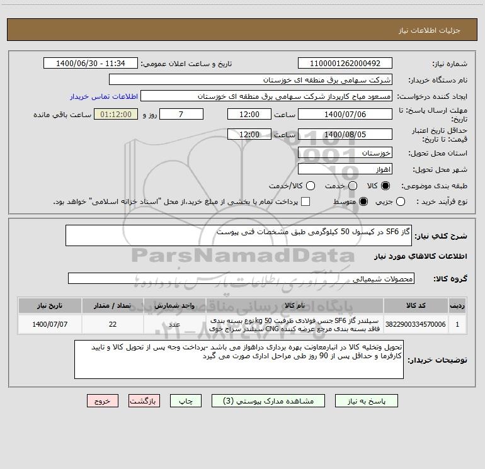Click buyer organization name field
Viewport: 485px width, 469px height.
pos(251,79)
